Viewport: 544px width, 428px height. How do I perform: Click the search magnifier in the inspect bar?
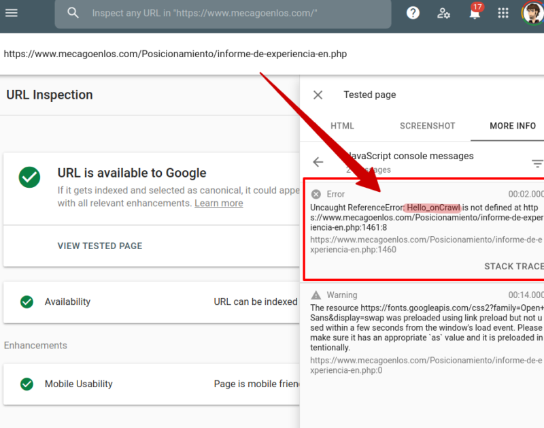point(73,12)
